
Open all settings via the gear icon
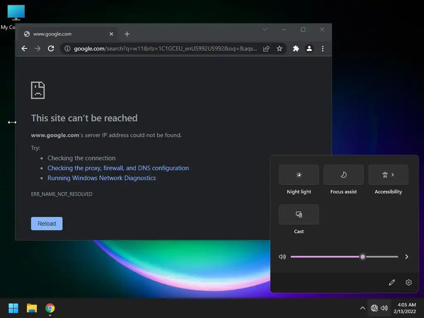(x=409, y=282)
